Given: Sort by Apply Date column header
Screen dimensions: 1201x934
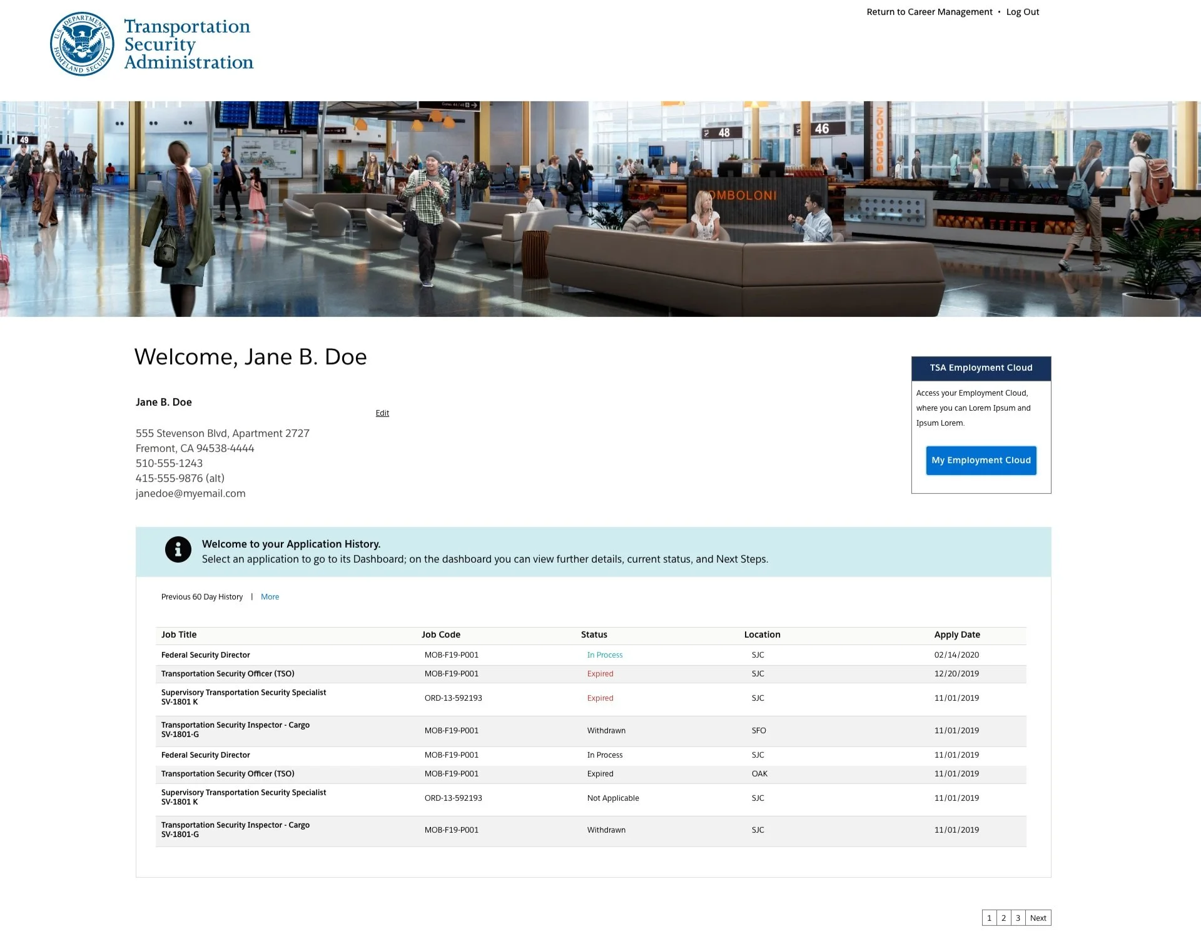Looking at the screenshot, I should pyautogui.click(x=956, y=635).
